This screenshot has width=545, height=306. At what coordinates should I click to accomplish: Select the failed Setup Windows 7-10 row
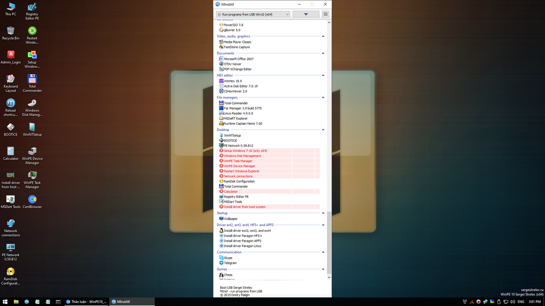(x=269, y=151)
